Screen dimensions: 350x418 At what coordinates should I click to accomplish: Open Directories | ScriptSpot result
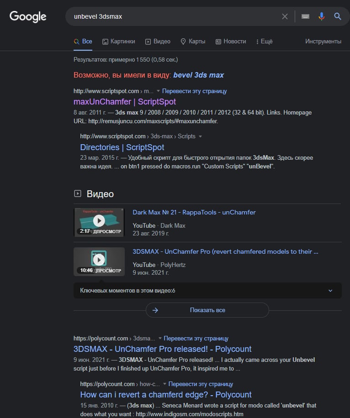tap(122, 147)
